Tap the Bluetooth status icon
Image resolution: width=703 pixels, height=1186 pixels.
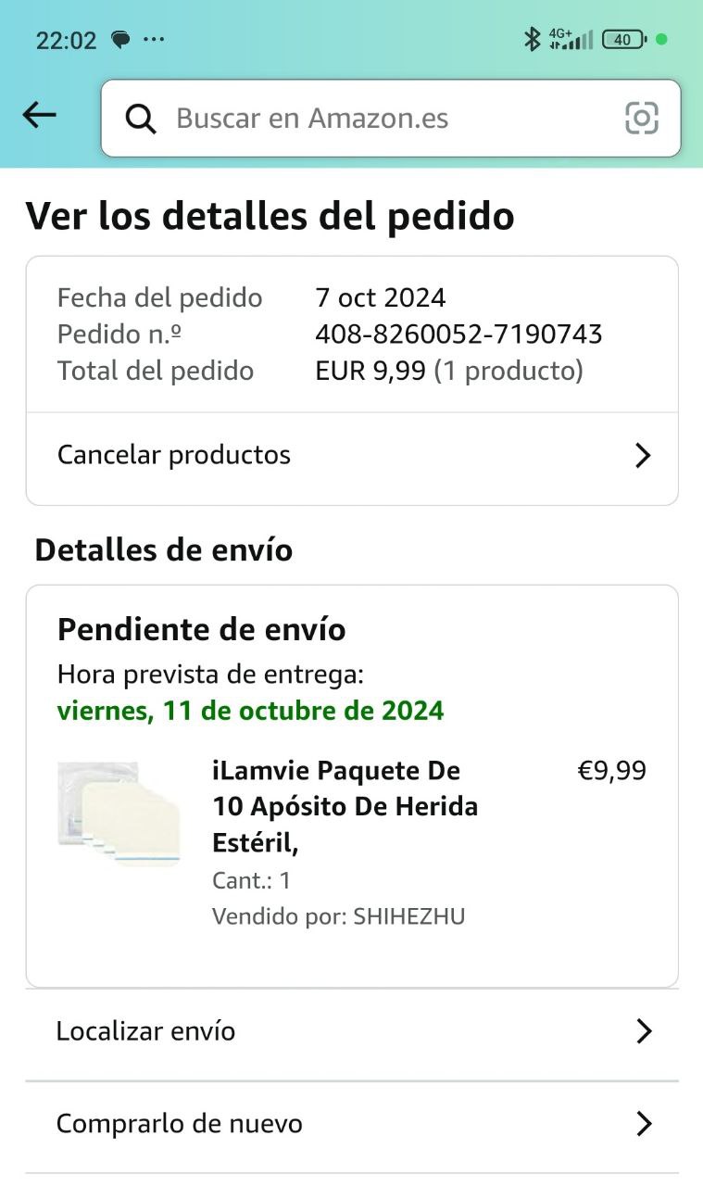pyautogui.click(x=532, y=39)
